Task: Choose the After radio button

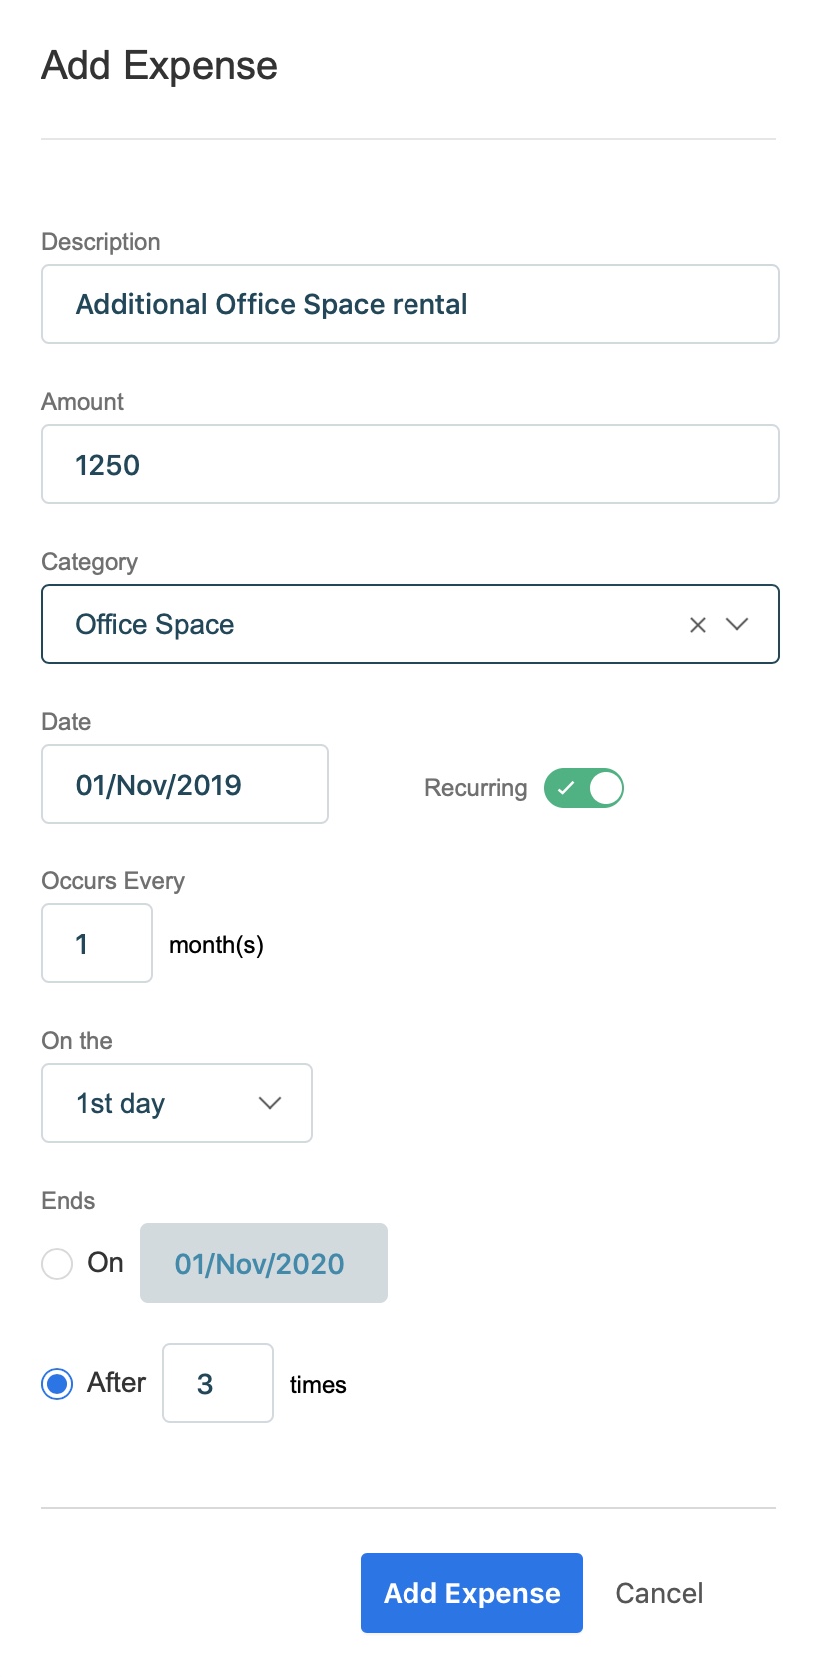Action: point(57,1384)
